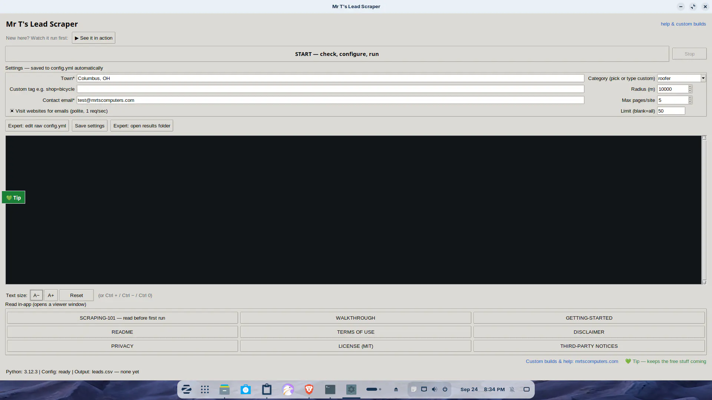Increase Max pages/site with up arrow
This screenshot has width=712, height=400.
tap(690, 99)
